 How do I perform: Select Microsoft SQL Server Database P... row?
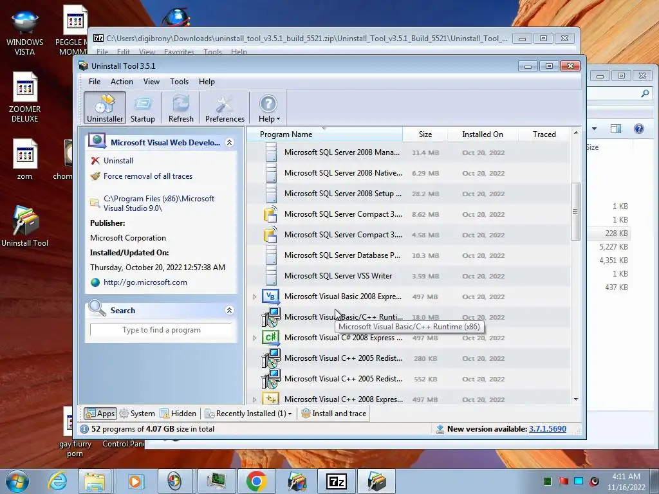(409, 255)
